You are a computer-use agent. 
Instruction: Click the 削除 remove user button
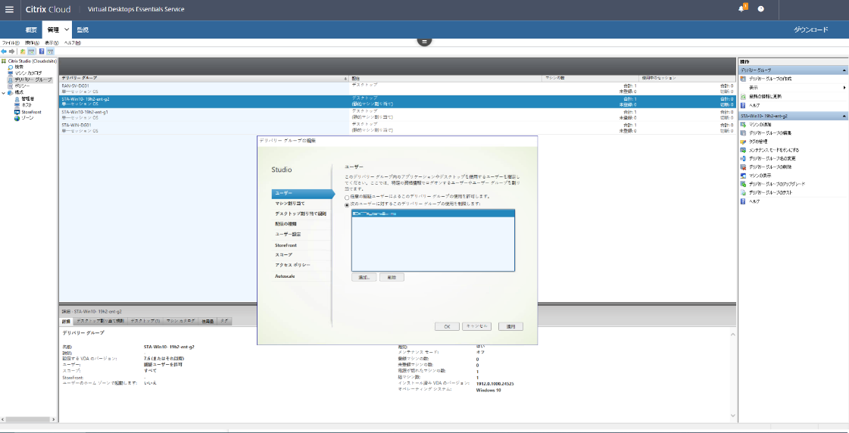(392, 277)
